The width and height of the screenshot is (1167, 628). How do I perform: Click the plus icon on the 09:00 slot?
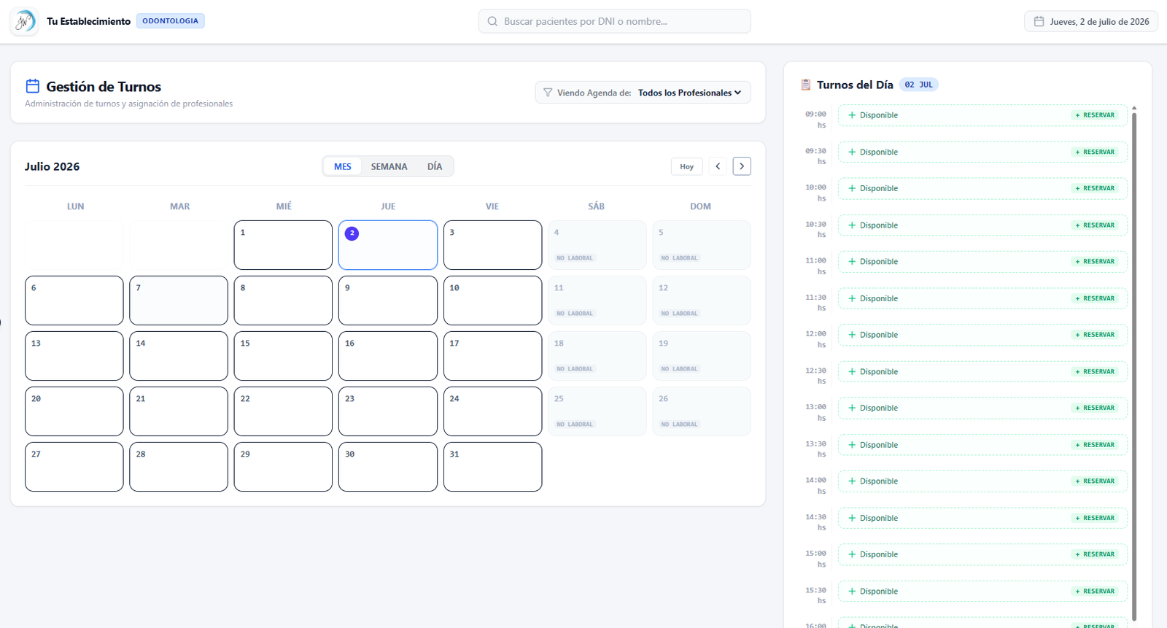coord(852,115)
